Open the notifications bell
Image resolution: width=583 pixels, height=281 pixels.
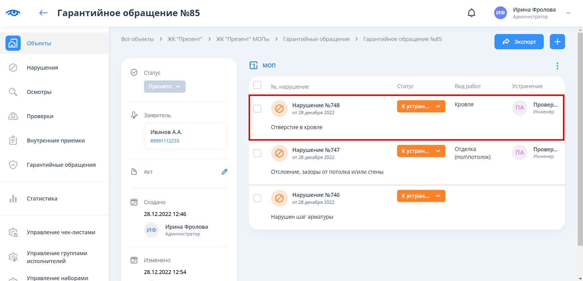tap(471, 13)
